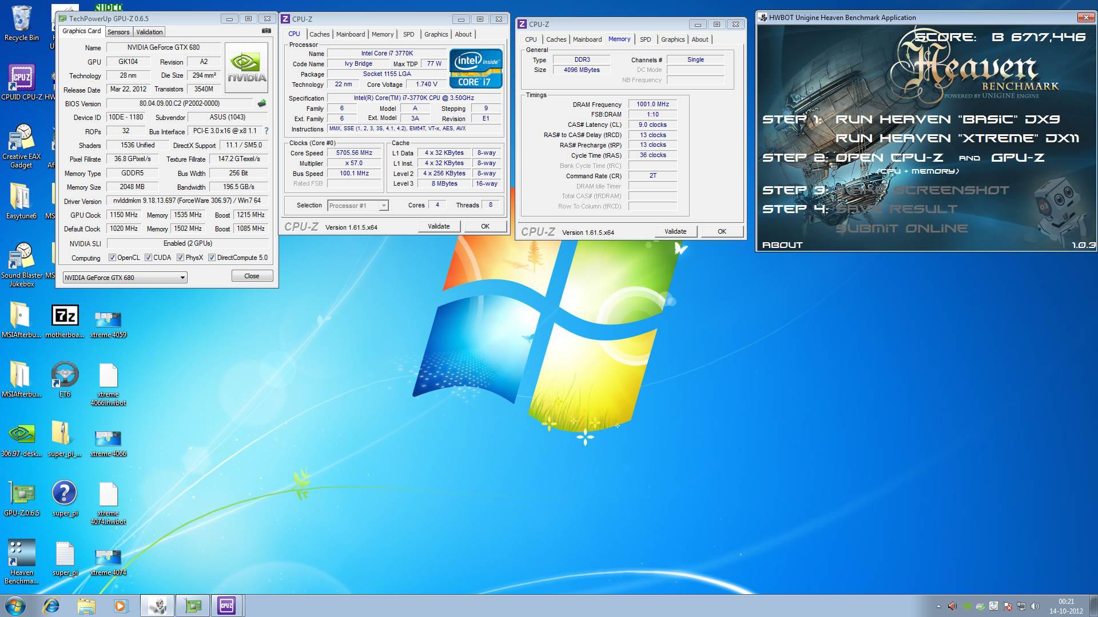Click OK in the CPU-Z CPU window
The width and height of the screenshot is (1098, 617).
click(x=485, y=226)
